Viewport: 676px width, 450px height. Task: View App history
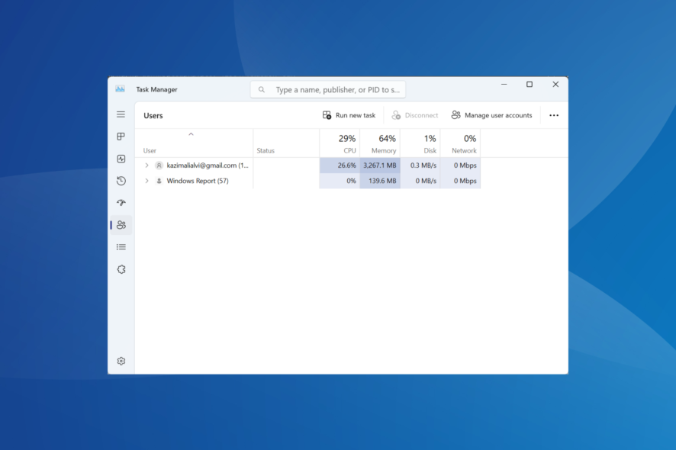(121, 181)
